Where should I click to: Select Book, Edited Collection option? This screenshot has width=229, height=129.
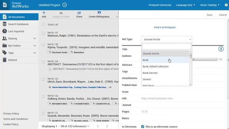coord(165,66)
